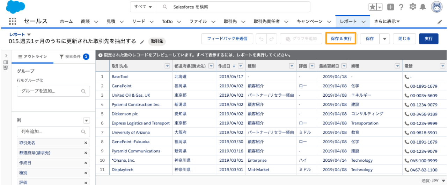Click the 列を追加 input field
Screen dimensions: 448x185
click(x=53, y=132)
